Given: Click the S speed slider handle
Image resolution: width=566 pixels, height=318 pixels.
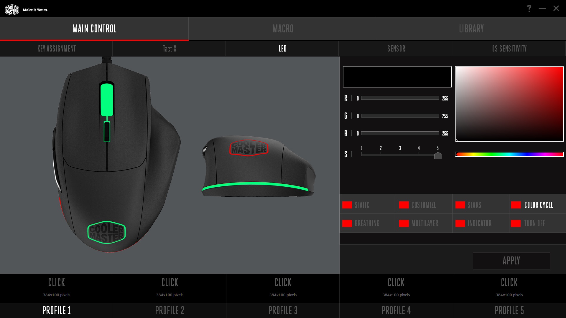Looking at the screenshot, I should click(438, 155).
